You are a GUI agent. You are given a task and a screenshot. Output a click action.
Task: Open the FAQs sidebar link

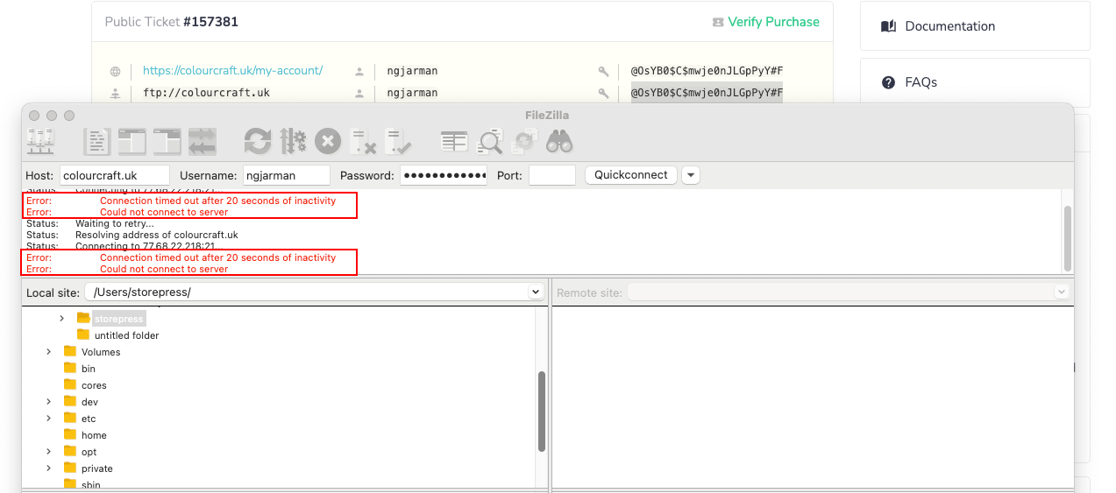point(921,82)
